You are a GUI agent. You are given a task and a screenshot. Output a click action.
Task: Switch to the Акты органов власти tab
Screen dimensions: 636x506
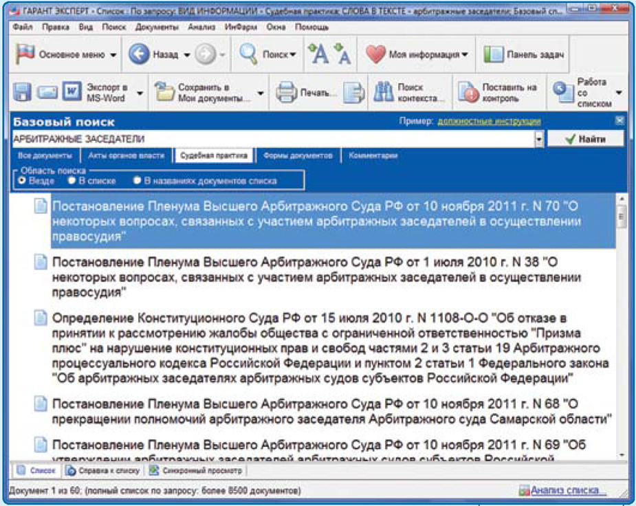click(127, 156)
